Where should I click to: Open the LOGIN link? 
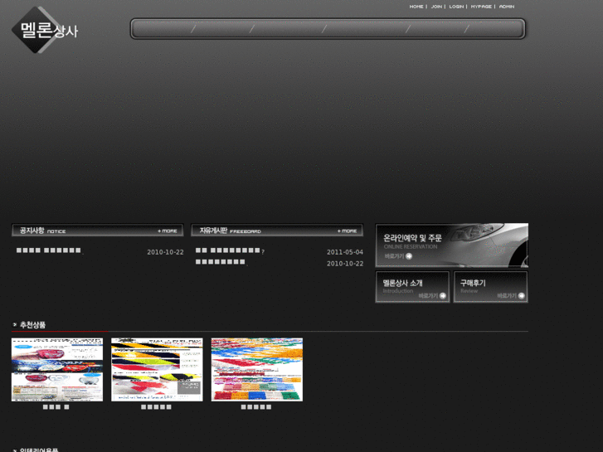(456, 7)
